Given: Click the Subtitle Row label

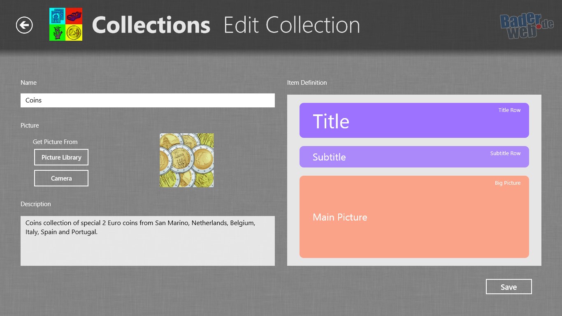Looking at the screenshot, I should 505,153.
